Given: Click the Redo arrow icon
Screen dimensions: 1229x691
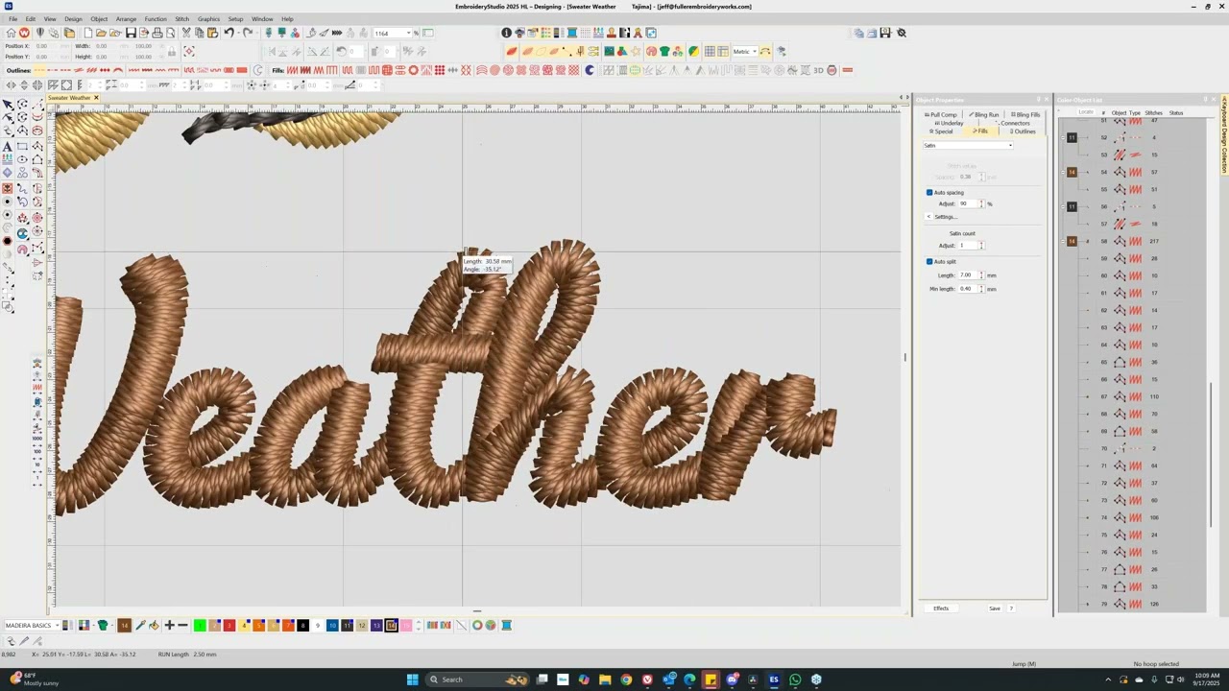Looking at the screenshot, I should pos(248,33).
